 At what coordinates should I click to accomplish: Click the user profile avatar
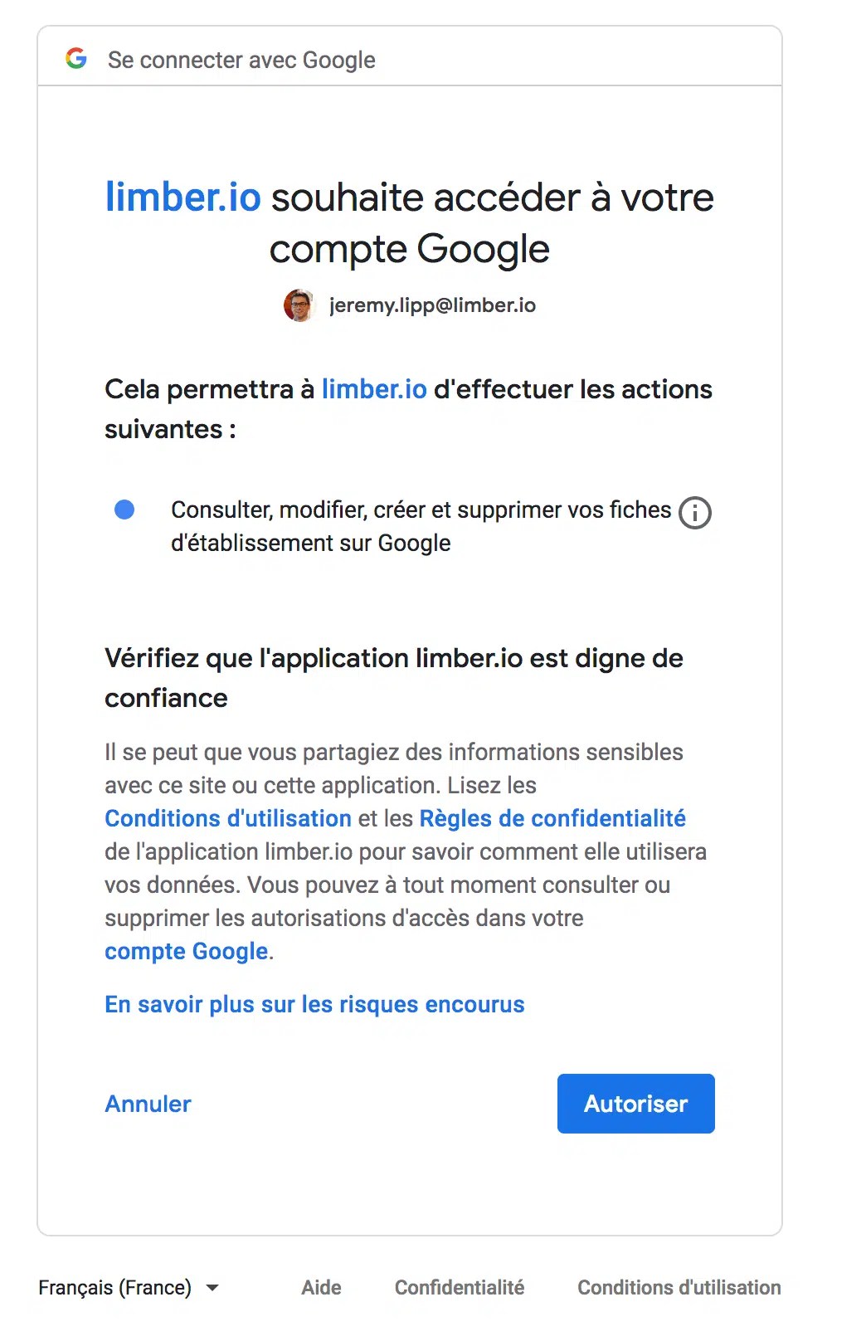[299, 305]
